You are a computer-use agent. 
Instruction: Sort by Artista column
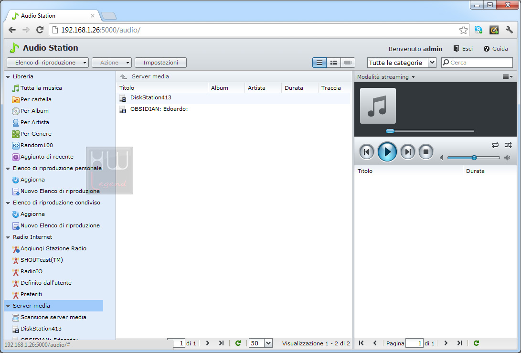[263, 88]
